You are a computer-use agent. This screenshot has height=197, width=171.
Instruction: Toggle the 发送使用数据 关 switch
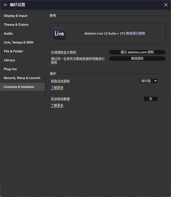(151, 99)
